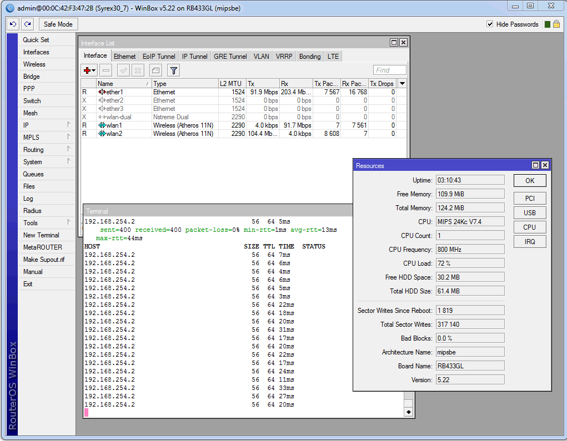The height and width of the screenshot is (441, 567).
Task: Click OK in Resources window
Action: coord(530,181)
